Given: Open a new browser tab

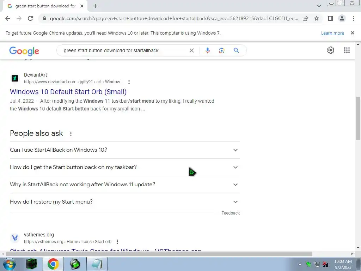Looking at the screenshot, I should coord(95,6).
